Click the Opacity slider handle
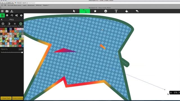 (x=22, y=52)
